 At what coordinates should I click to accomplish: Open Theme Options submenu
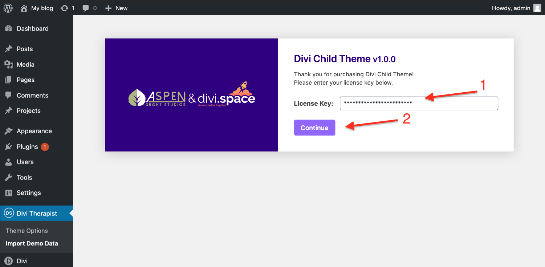(x=27, y=231)
